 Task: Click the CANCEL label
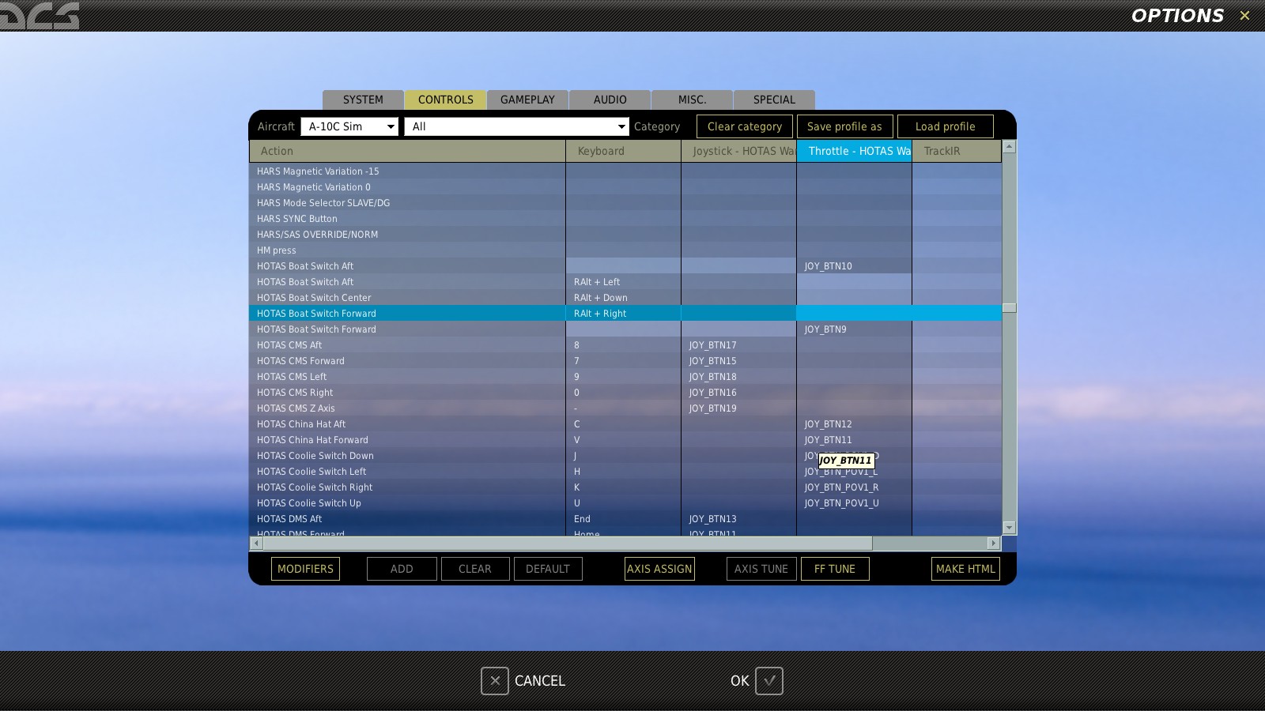[540, 681]
